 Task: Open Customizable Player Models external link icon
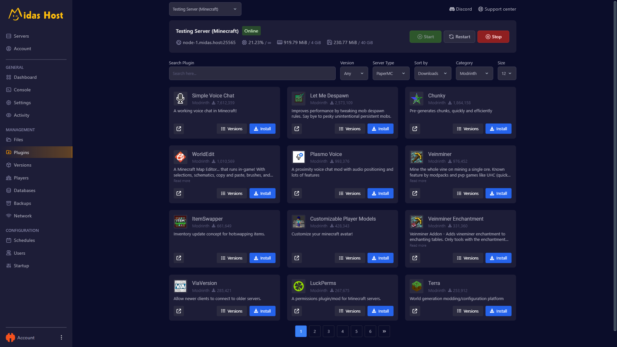click(x=297, y=258)
